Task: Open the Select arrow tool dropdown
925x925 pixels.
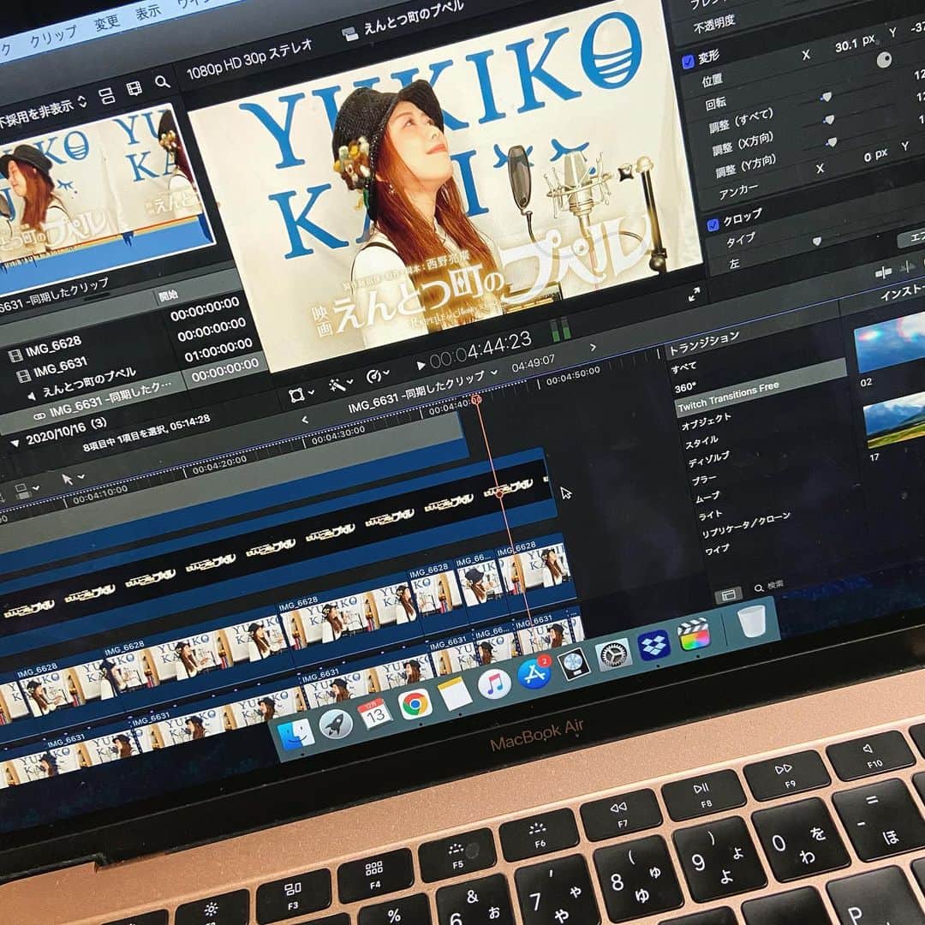Action: [x=73, y=479]
